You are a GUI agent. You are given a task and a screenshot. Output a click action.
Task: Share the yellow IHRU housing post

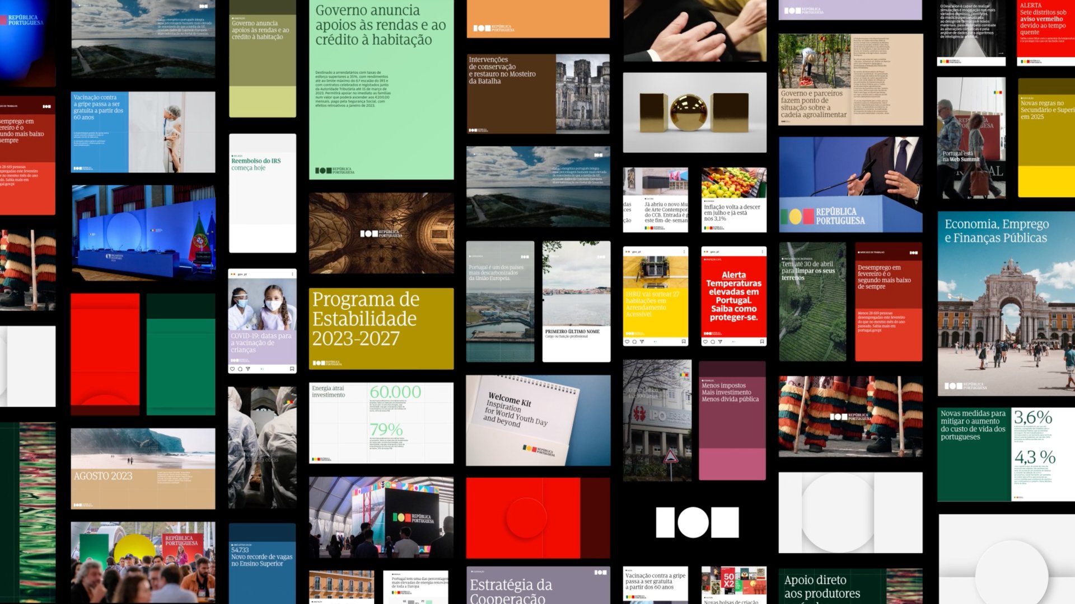642,342
